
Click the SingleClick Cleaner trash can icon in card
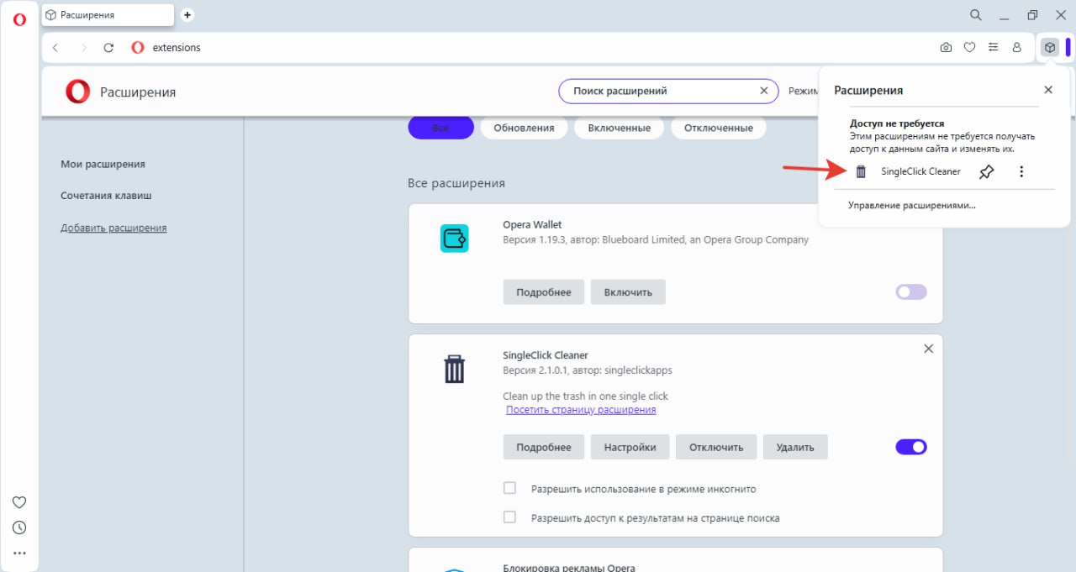click(454, 369)
